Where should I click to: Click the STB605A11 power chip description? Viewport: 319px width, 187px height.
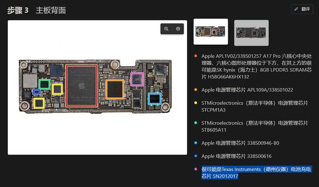coord(255,126)
